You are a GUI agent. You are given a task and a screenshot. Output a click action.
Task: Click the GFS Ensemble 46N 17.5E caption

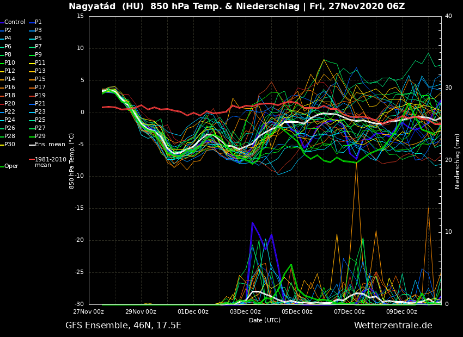[123, 326]
